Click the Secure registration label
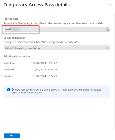Image resolution: width=115 pixels, height=140 pixels. point(14,38)
